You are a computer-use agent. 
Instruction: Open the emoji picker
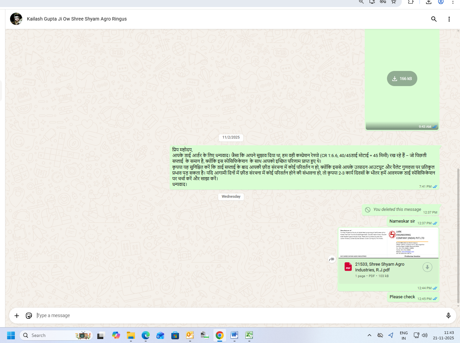click(29, 315)
